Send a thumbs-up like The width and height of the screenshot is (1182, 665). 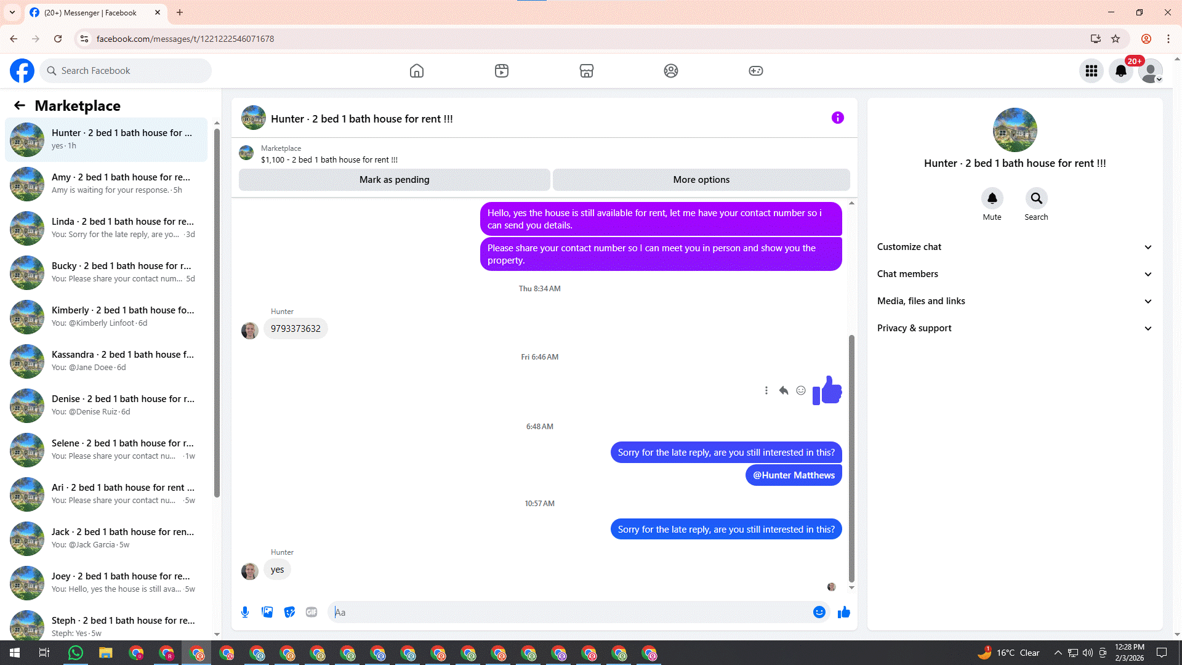point(844,612)
